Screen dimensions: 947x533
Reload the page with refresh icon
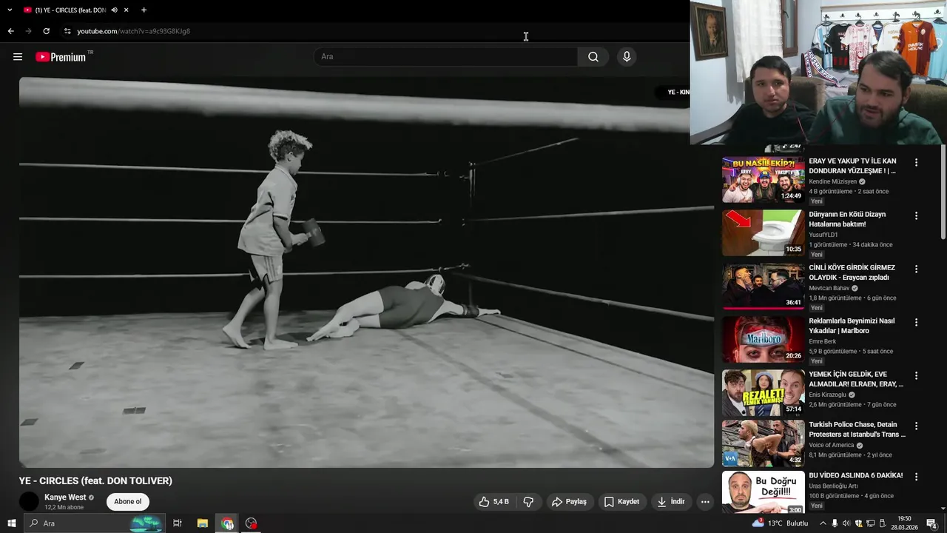(x=46, y=31)
